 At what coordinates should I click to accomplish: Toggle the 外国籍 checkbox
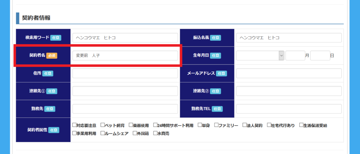(135, 133)
